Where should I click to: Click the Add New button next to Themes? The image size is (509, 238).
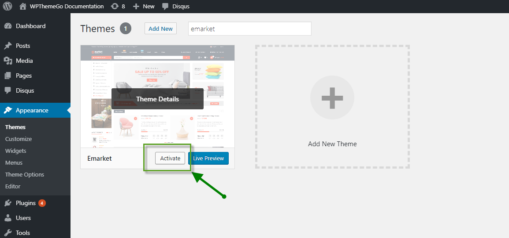point(160,29)
